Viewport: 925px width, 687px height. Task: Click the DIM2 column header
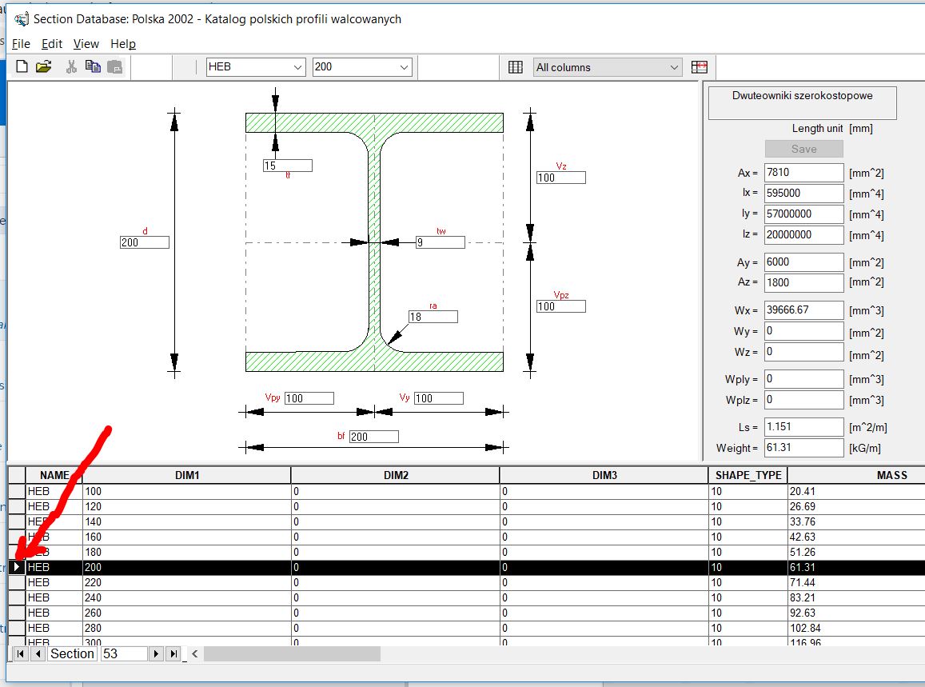[x=396, y=475]
